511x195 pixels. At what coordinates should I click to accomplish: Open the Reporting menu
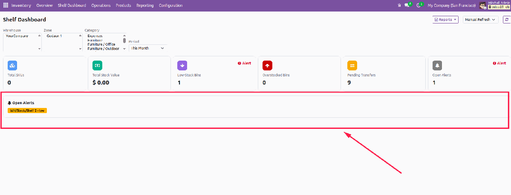point(145,6)
